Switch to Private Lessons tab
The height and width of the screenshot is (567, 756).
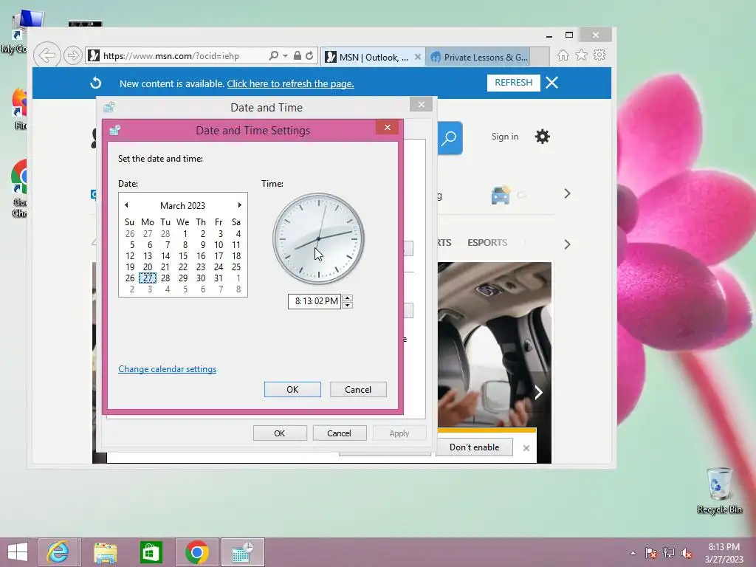(480, 57)
